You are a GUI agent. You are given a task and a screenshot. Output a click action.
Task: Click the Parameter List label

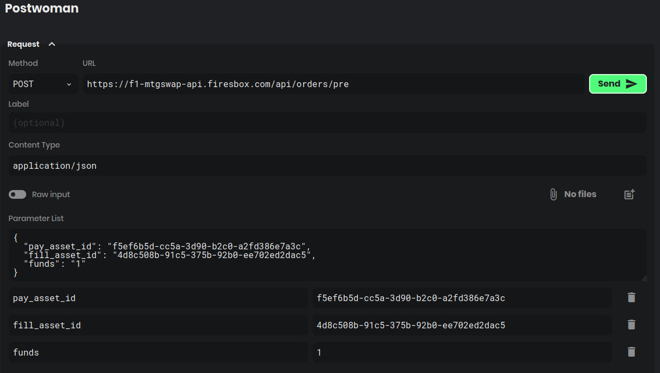pos(36,218)
